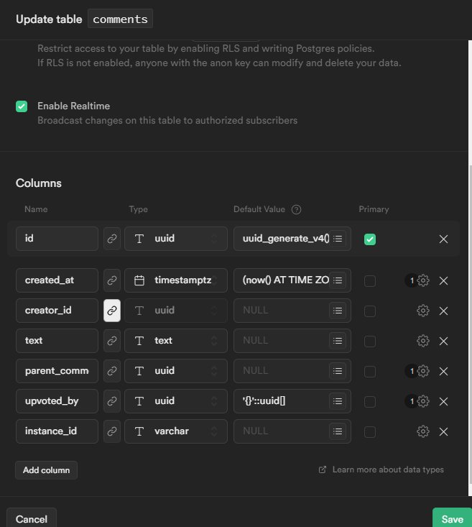Click the foreign key link icon for creator_id
Screen dimensions: 472x527
112,311
